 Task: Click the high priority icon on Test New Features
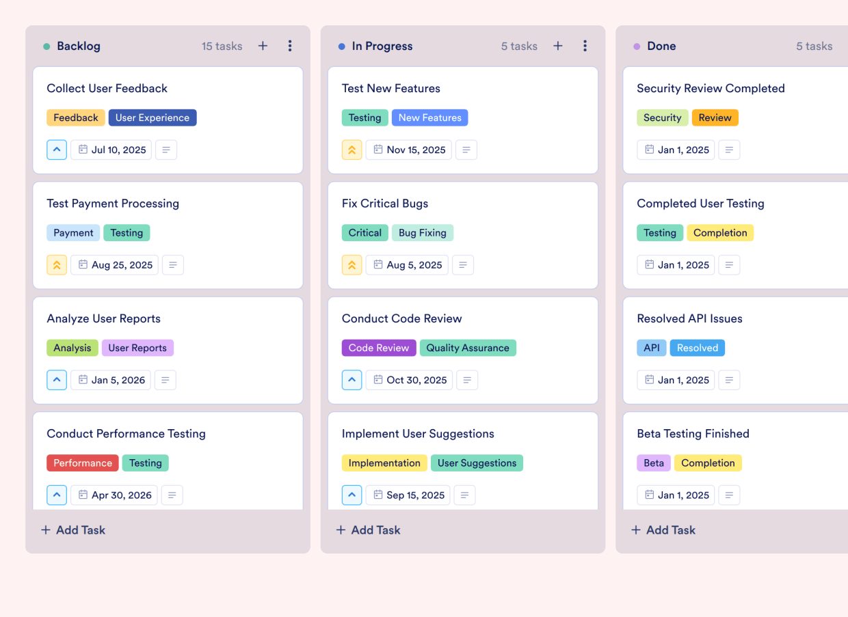(352, 150)
